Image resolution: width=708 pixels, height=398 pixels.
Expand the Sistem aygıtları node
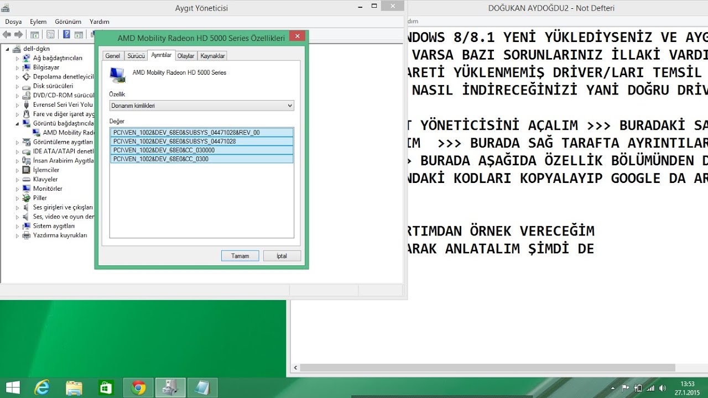(x=17, y=226)
